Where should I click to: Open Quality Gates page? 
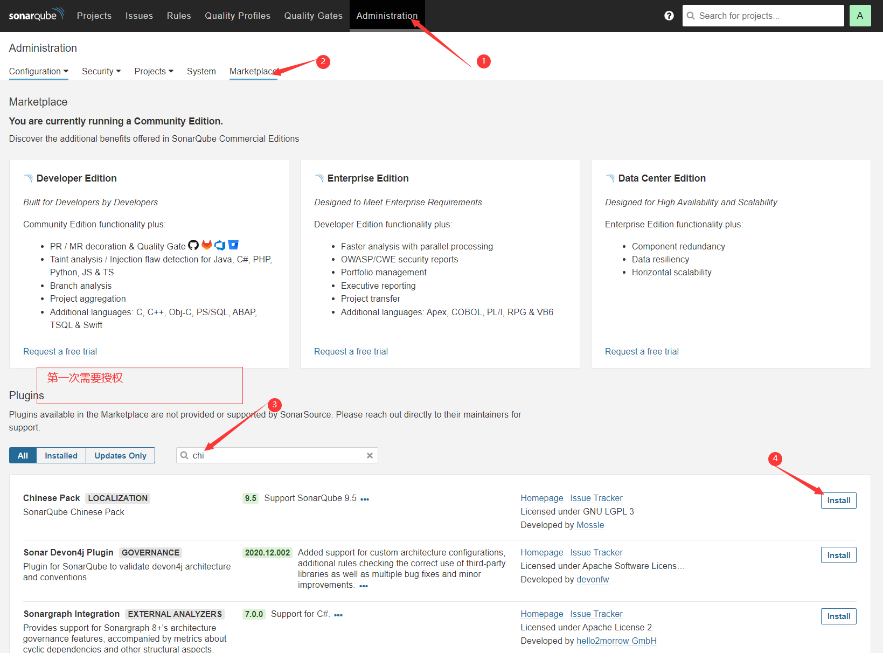coord(314,16)
